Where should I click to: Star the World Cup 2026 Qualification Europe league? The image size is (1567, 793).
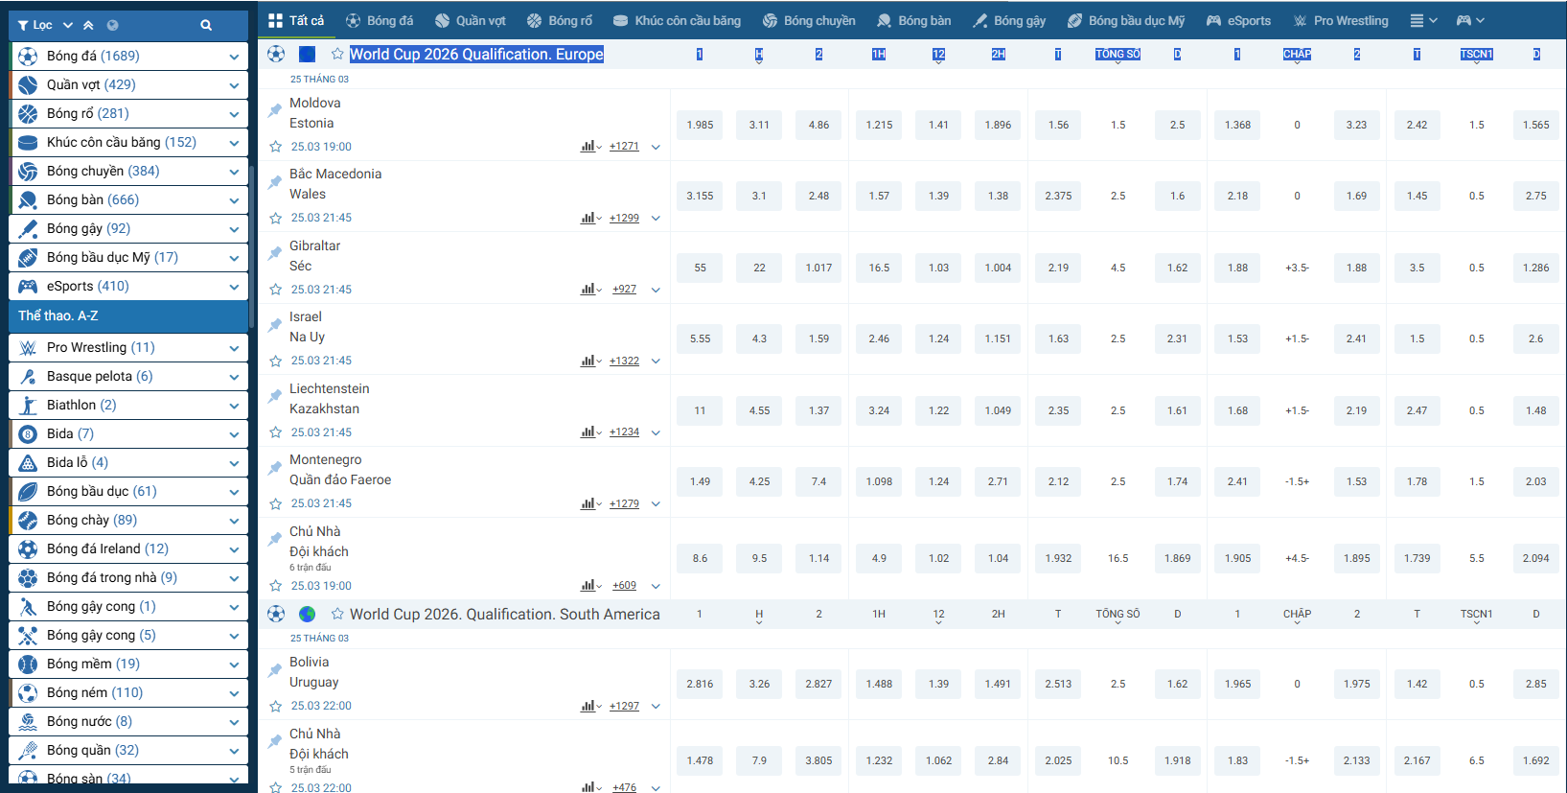[337, 55]
